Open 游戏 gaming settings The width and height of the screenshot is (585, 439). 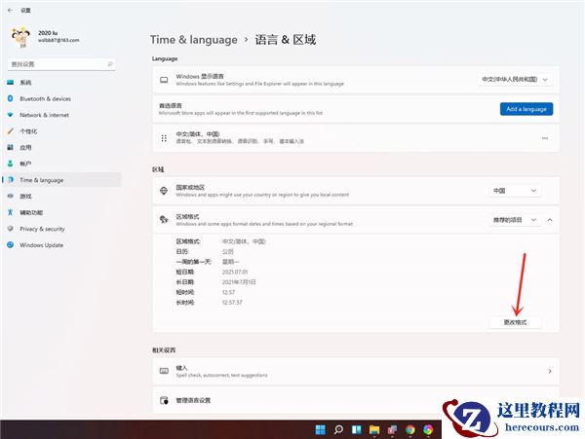(x=61, y=197)
